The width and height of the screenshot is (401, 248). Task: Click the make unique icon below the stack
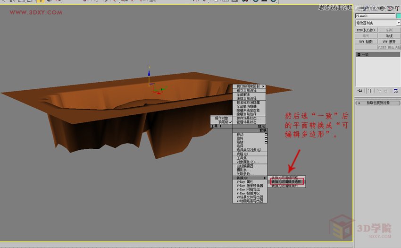click(379, 91)
